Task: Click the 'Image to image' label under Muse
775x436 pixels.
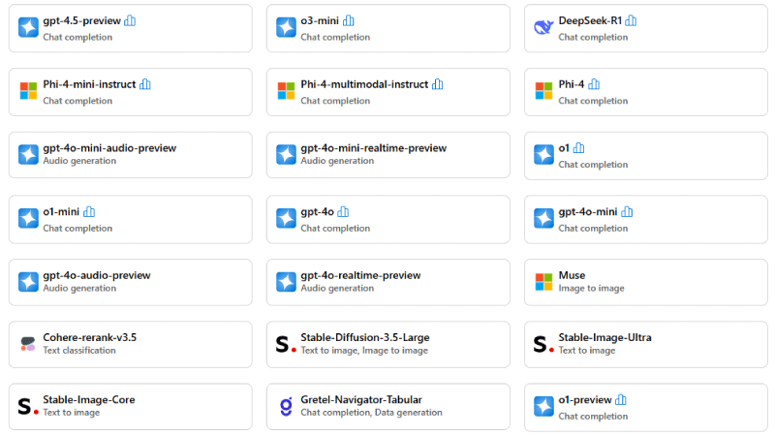Action: pyautogui.click(x=592, y=288)
